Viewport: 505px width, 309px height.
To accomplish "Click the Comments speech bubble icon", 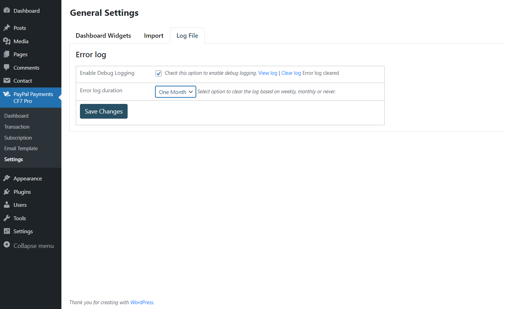I will tap(7, 68).
